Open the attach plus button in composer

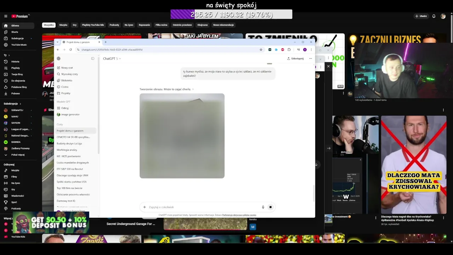click(144, 207)
